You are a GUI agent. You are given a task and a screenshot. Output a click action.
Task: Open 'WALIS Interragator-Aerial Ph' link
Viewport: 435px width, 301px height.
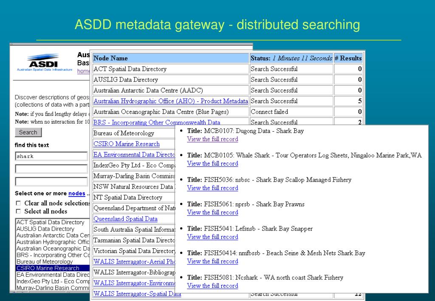pos(134,262)
